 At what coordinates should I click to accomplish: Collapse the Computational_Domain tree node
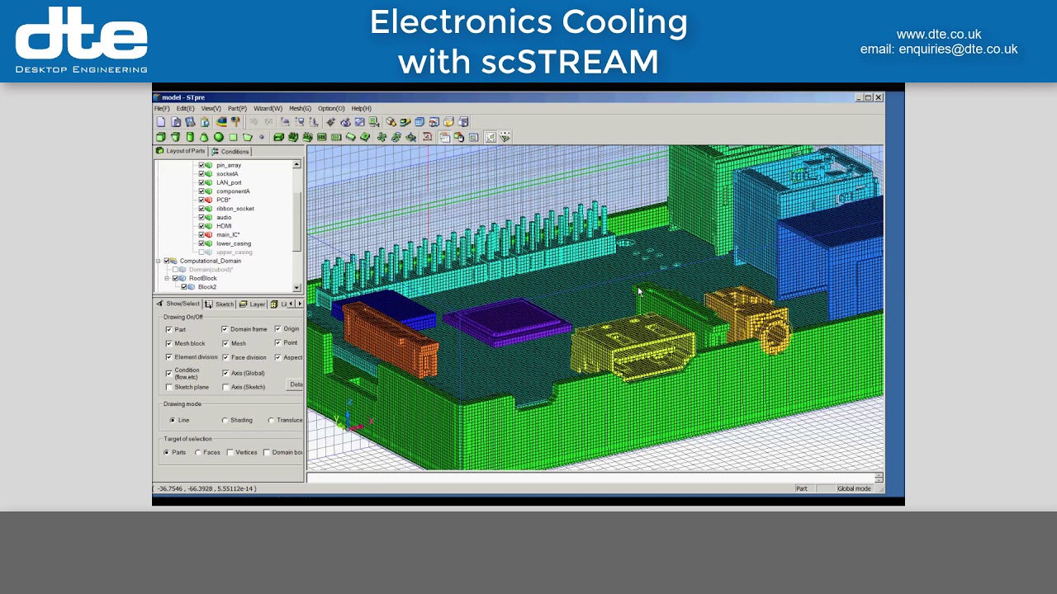click(159, 261)
